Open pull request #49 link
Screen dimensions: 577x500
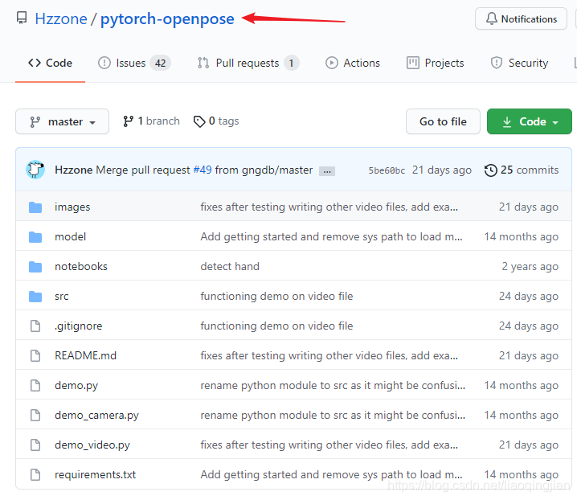(203, 170)
